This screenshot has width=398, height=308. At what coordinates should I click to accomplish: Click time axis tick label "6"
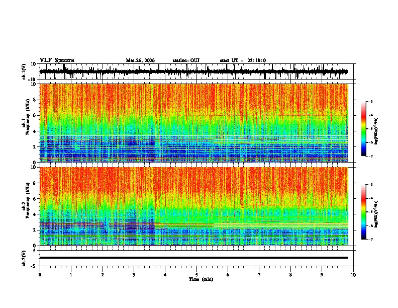pos(228,275)
